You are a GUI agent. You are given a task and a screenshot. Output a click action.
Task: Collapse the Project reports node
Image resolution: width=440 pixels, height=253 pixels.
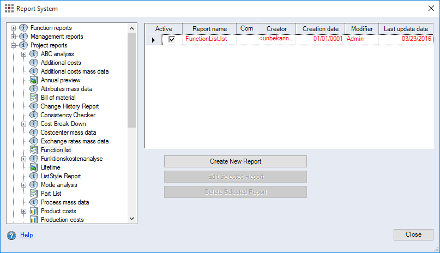(13, 45)
